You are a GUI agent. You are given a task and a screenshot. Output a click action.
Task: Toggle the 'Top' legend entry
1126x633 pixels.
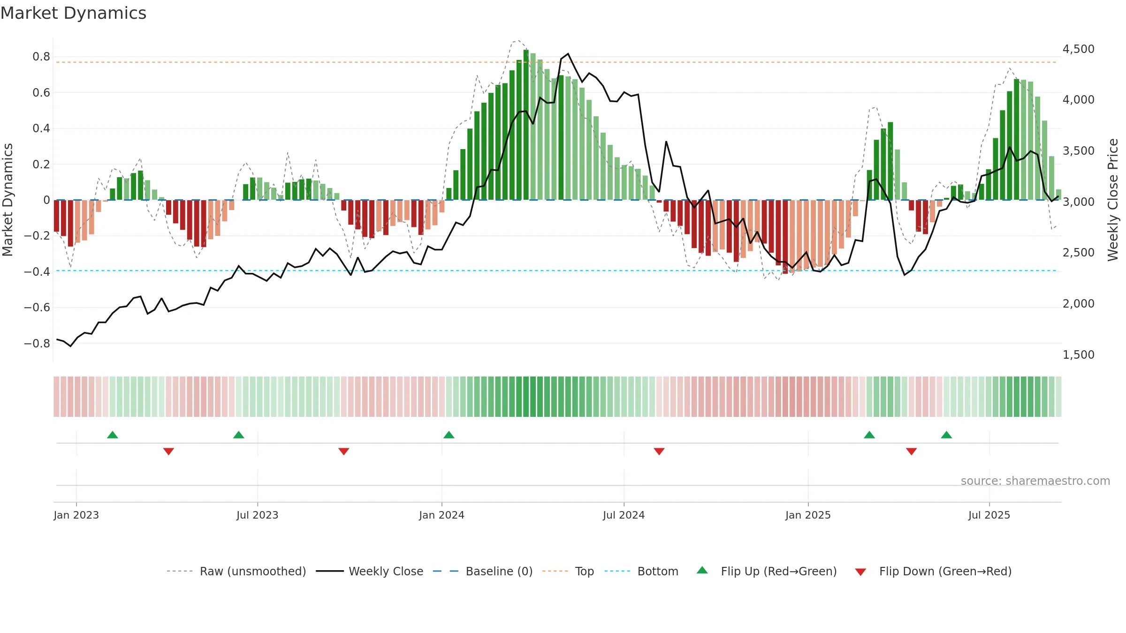coord(568,571)
